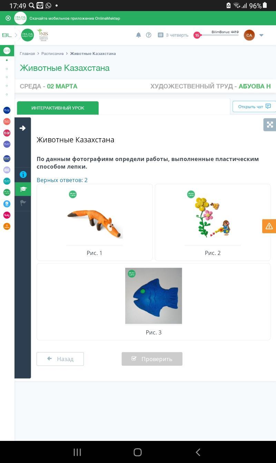Open the flag icon in lesson sidebar
Screen dimensions: 276x463
[x=23, y=203]
